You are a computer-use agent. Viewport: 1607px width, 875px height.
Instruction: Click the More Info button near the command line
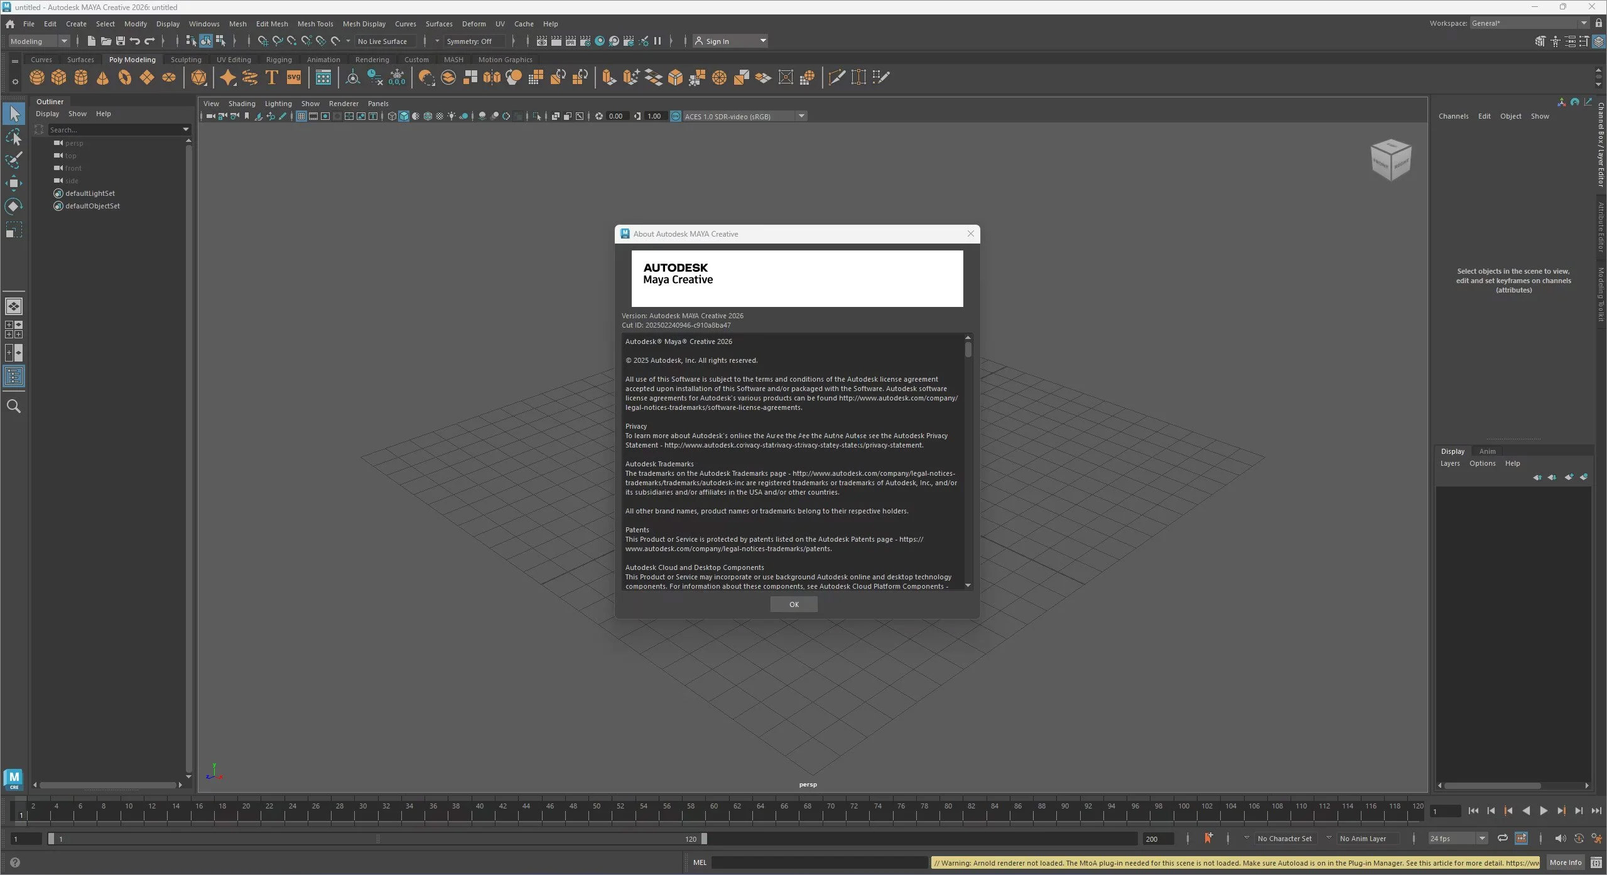pyautogui.click(x=1566, y=862)
